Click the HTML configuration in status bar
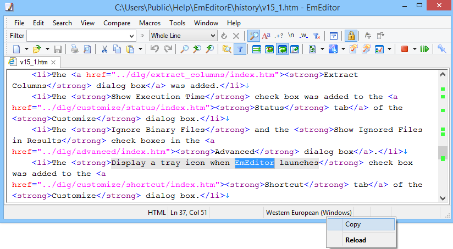Screen dimensions: 453x249 pos(157,213)
